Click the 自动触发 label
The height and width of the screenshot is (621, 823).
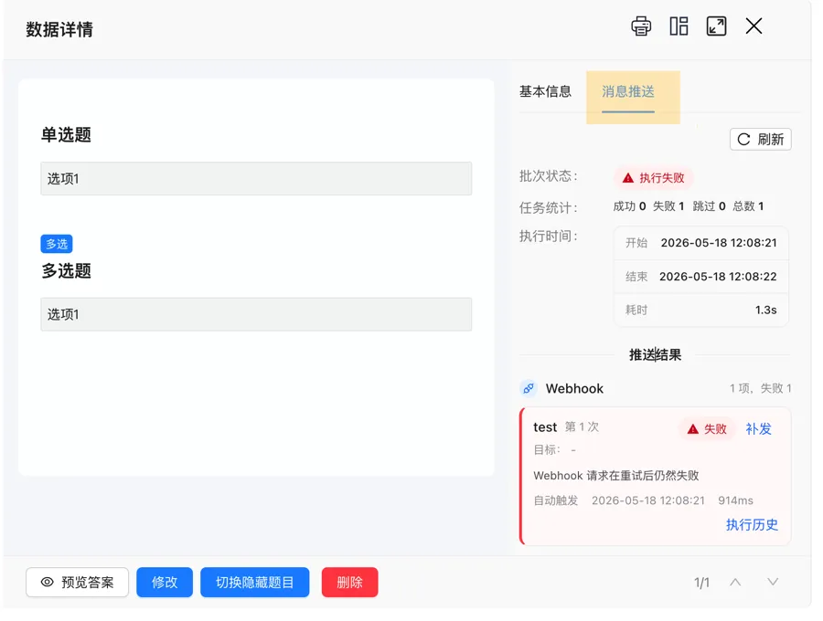pos(555,500)
